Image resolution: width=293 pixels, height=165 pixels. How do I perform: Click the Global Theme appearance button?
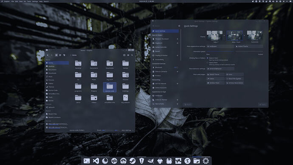(249, 46)
